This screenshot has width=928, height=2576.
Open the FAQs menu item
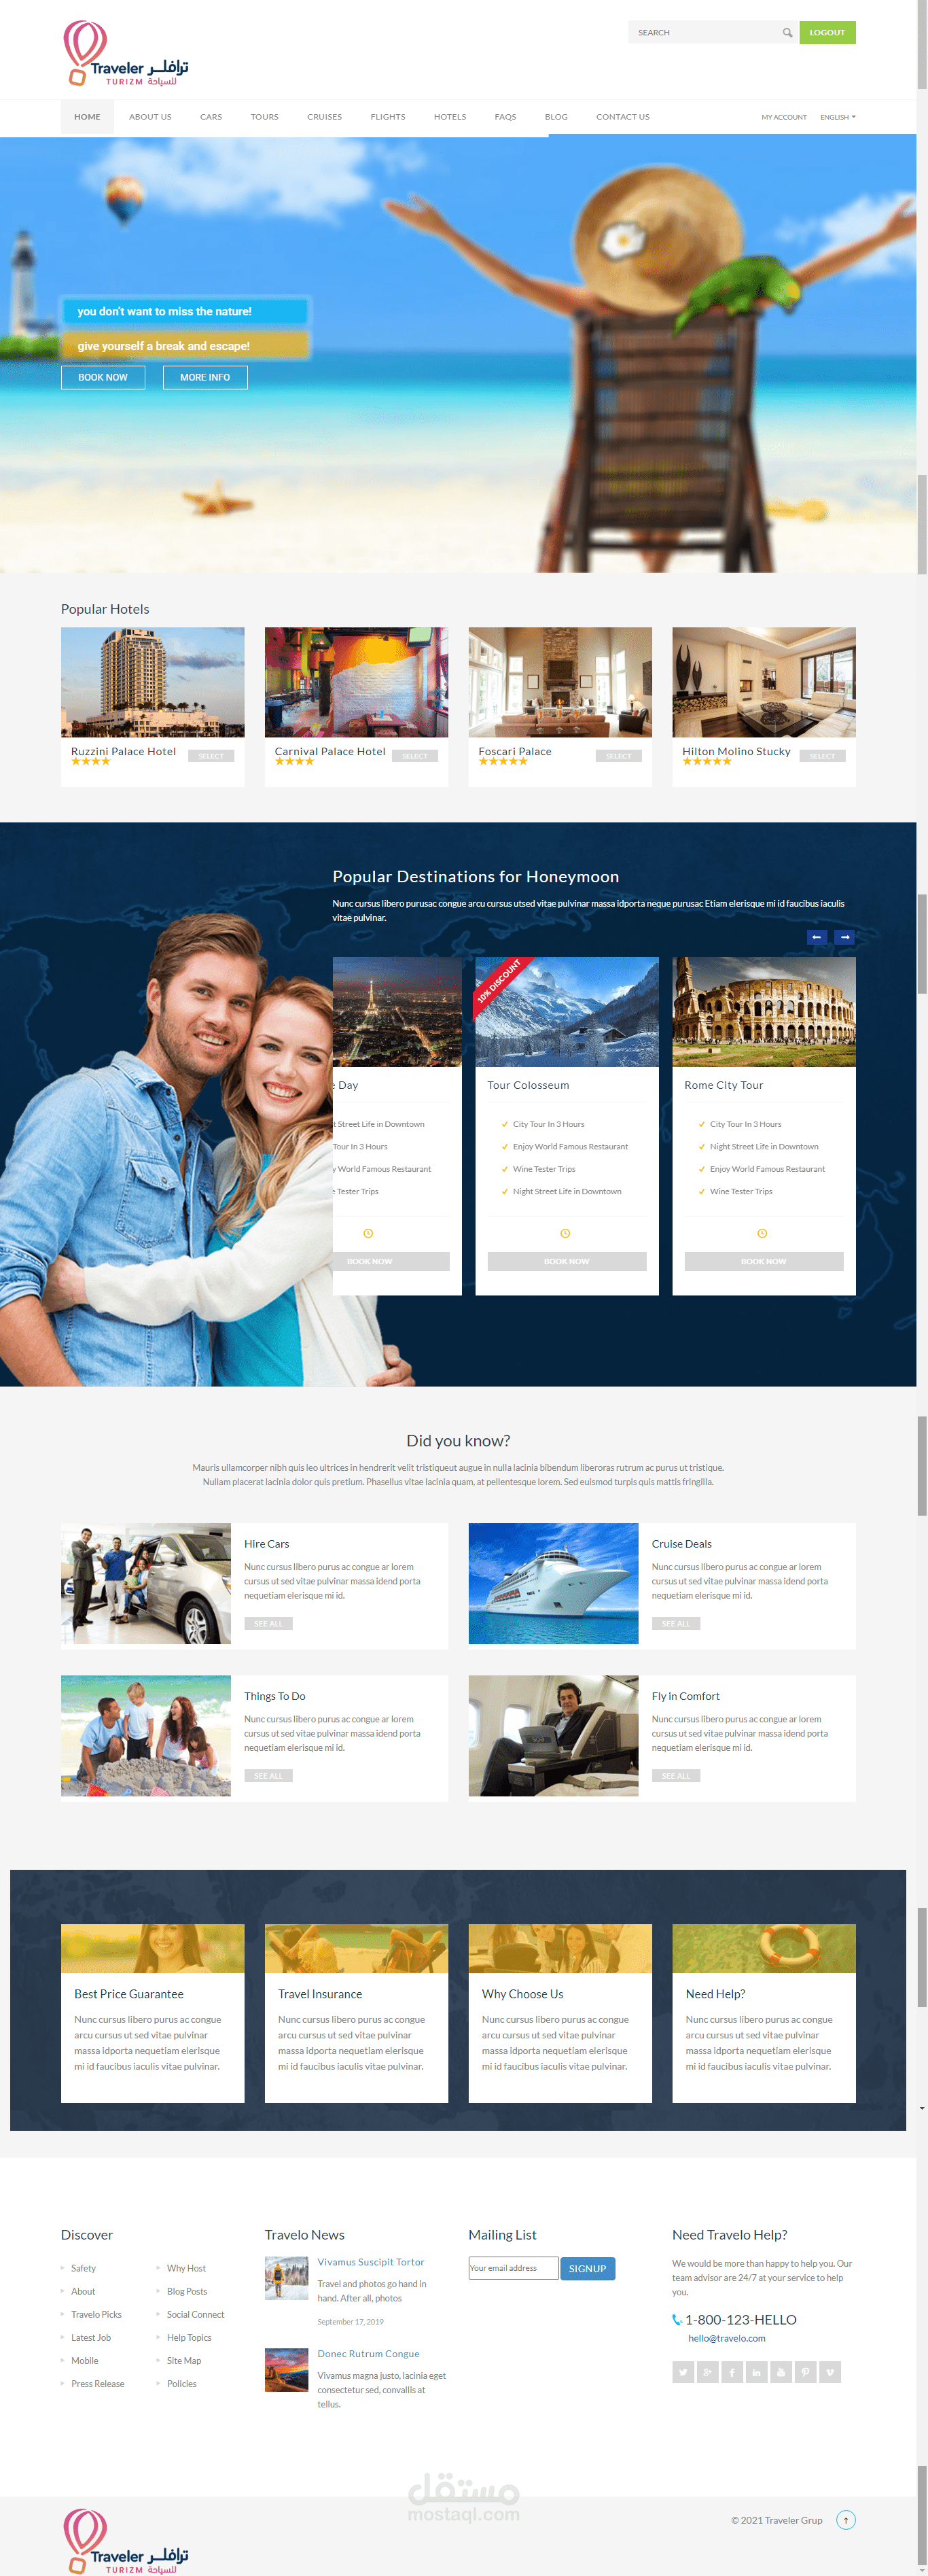(505, 117)
